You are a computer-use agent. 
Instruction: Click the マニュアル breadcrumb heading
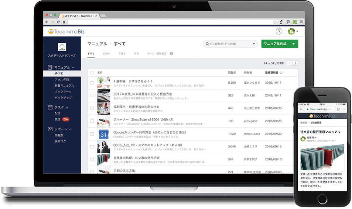point(97,44)
